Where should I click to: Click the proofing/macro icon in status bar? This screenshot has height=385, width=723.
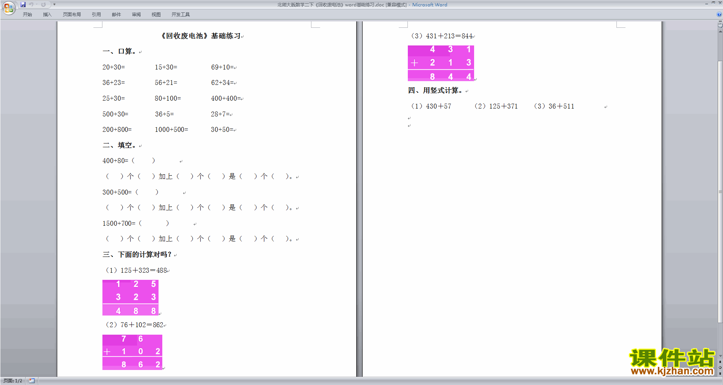tap(32, 381)
